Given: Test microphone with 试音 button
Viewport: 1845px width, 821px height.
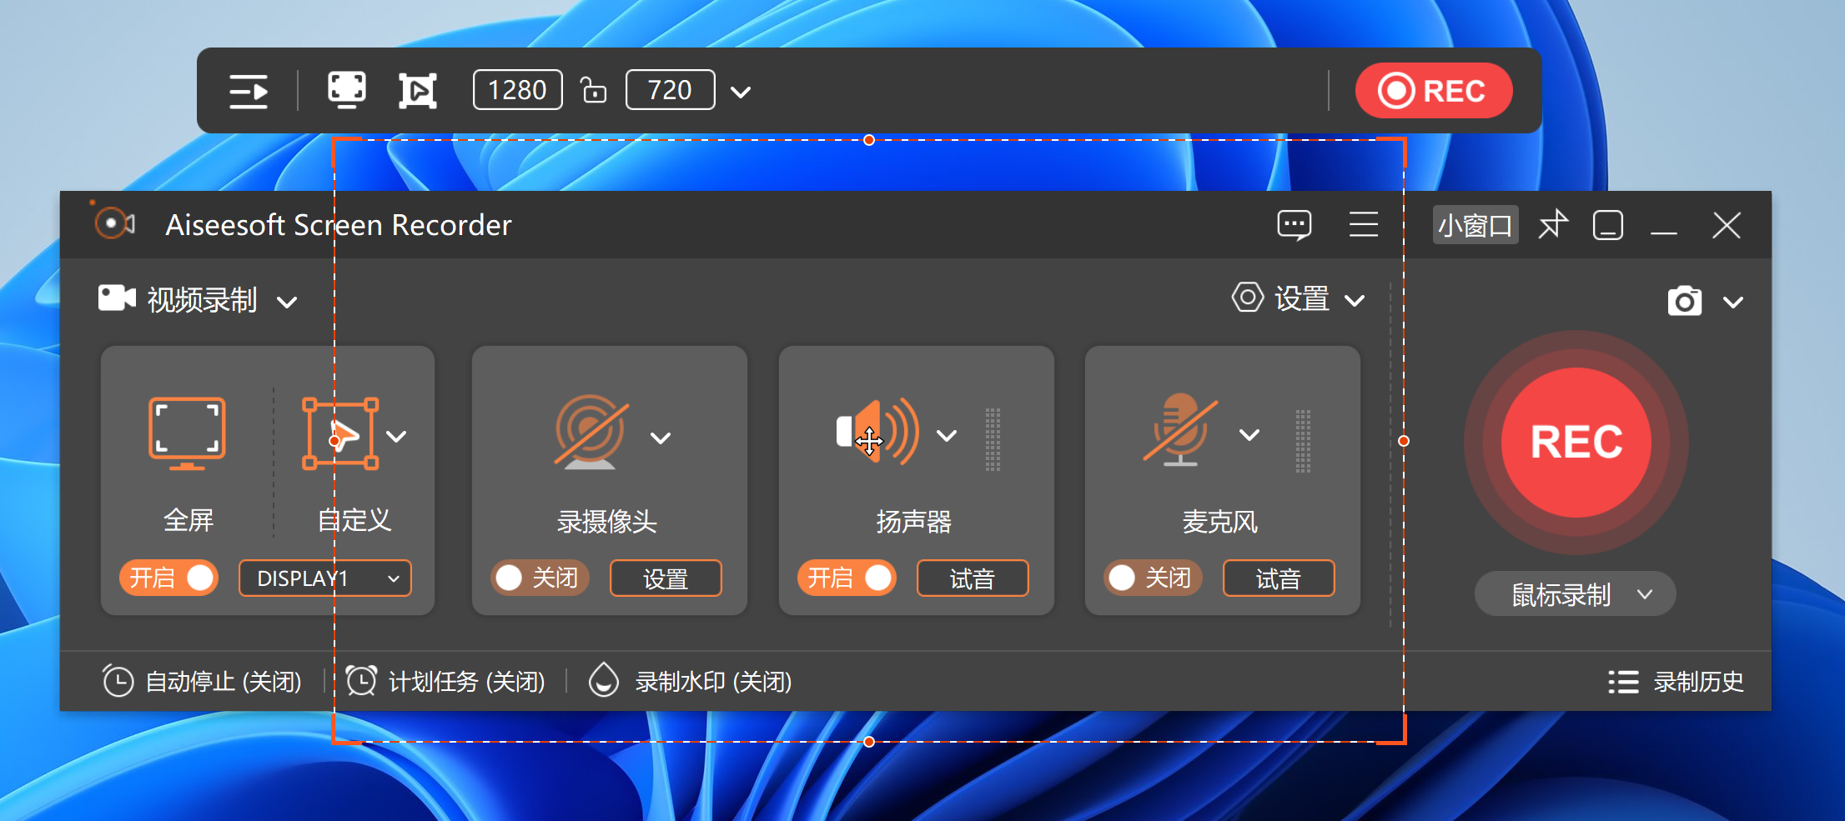Looking at the screenshot, I should (x=1279, y=578).
